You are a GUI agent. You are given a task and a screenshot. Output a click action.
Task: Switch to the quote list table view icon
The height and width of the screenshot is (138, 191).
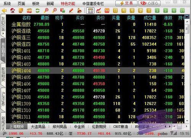click(90, 11)
